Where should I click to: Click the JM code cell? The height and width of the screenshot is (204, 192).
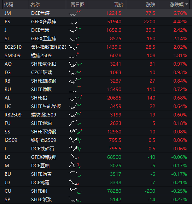8,13
